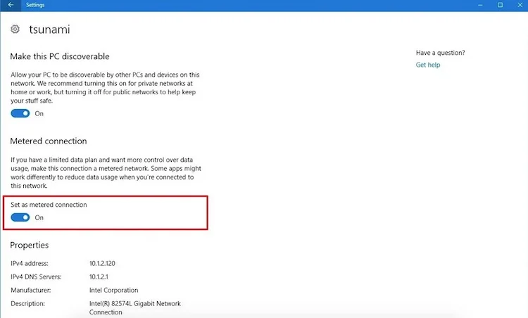Close the Settings window

click(x=520, y=5)
